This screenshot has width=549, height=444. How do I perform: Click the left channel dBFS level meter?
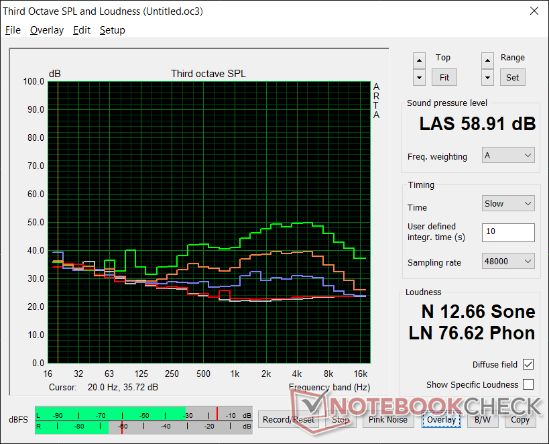[143, 414]
